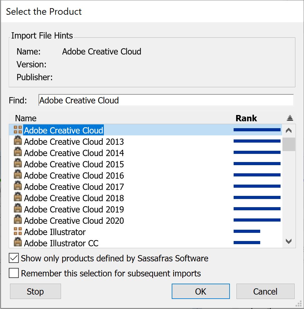
Task: Click the product list scroll up arrow
Action: [x=289, y=130]
